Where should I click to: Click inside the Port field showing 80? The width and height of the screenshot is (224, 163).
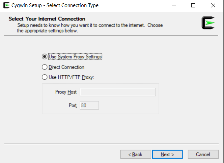pyautogui.click(x=89, y=105)
